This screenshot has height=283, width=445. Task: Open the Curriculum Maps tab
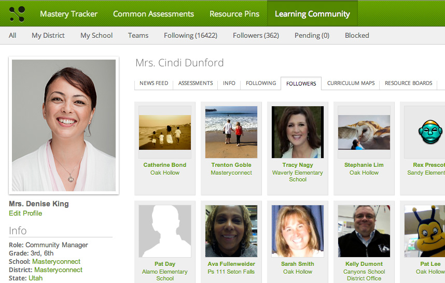[351, 83]
